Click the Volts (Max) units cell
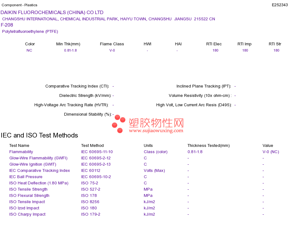 point(154,170)
